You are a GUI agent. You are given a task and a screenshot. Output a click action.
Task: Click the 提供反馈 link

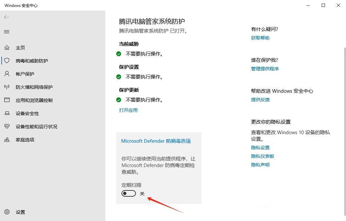[260, 100]
